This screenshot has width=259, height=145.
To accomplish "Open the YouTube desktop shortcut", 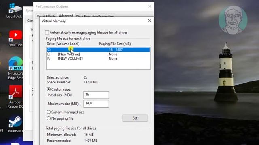I will coord(15,39).
